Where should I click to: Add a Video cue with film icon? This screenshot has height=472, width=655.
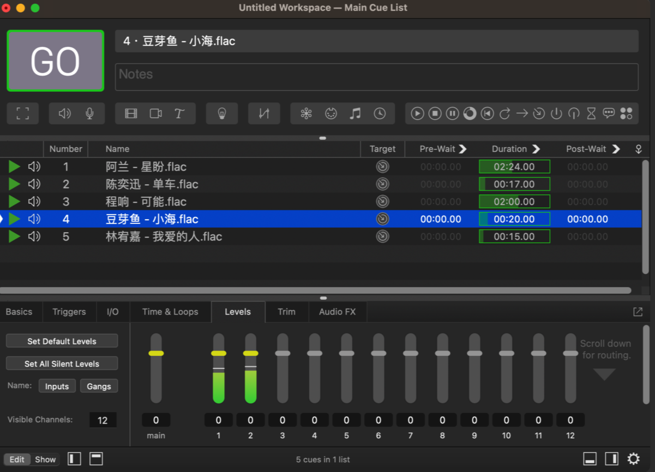pyautogui.click(x=131, y=113)
